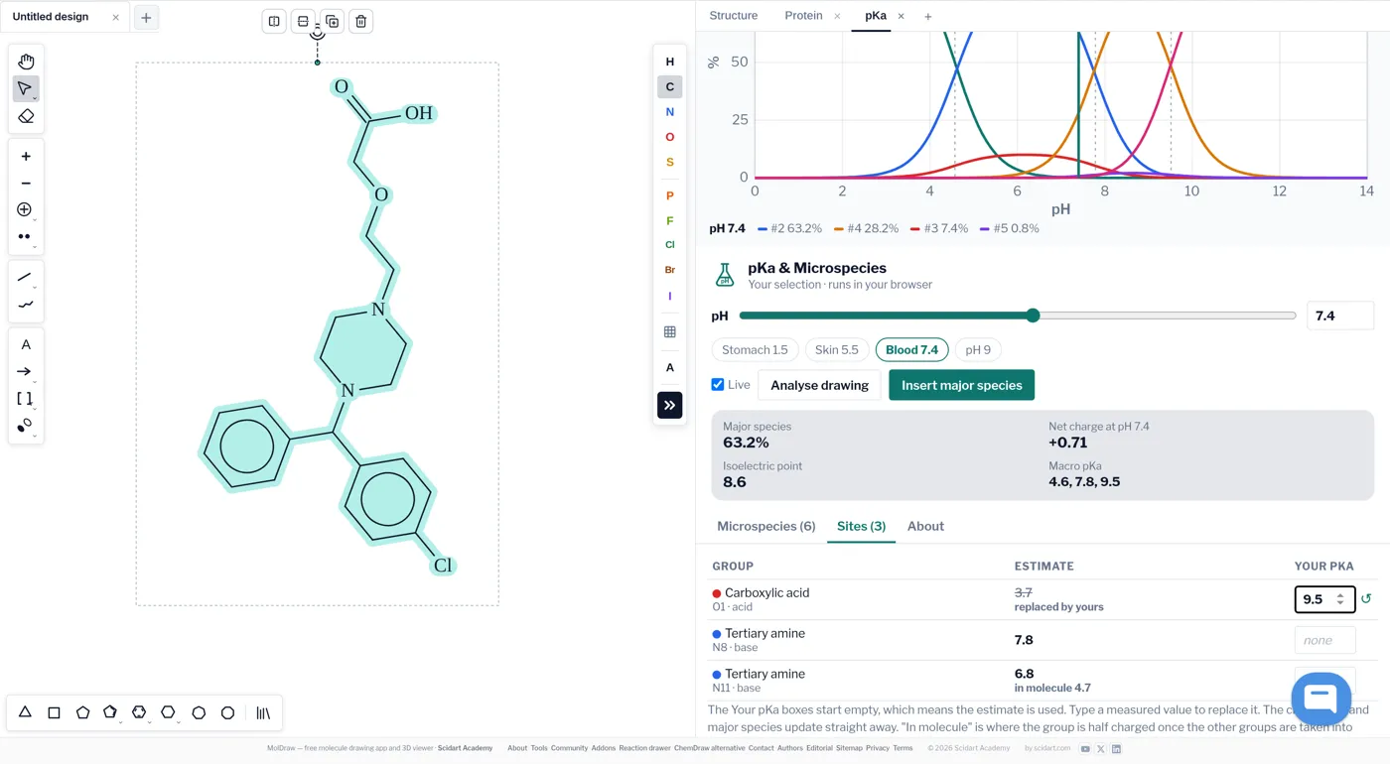1390x764 pixels.
Task: Activate the nitrogen N element button
Action: point(669,112)
